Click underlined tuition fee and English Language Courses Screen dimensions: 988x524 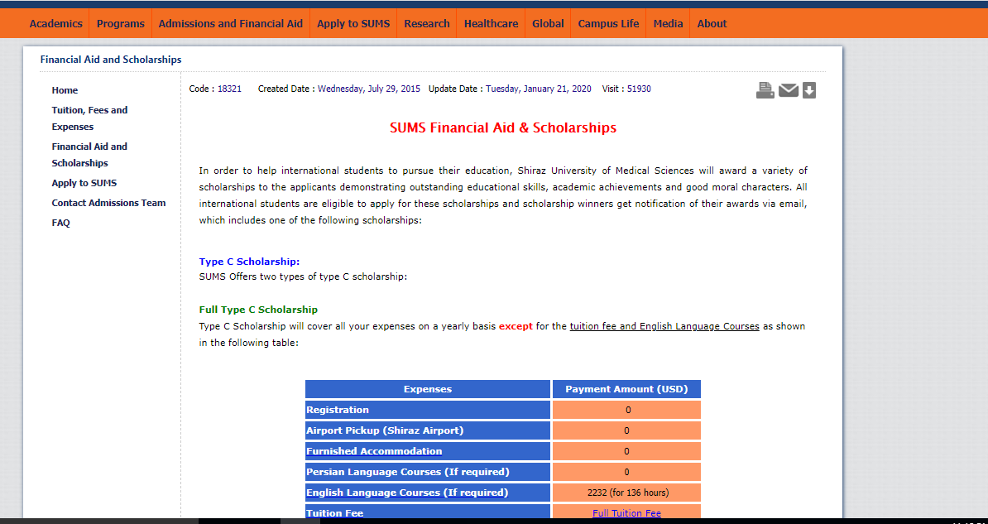tap(664, 327)
